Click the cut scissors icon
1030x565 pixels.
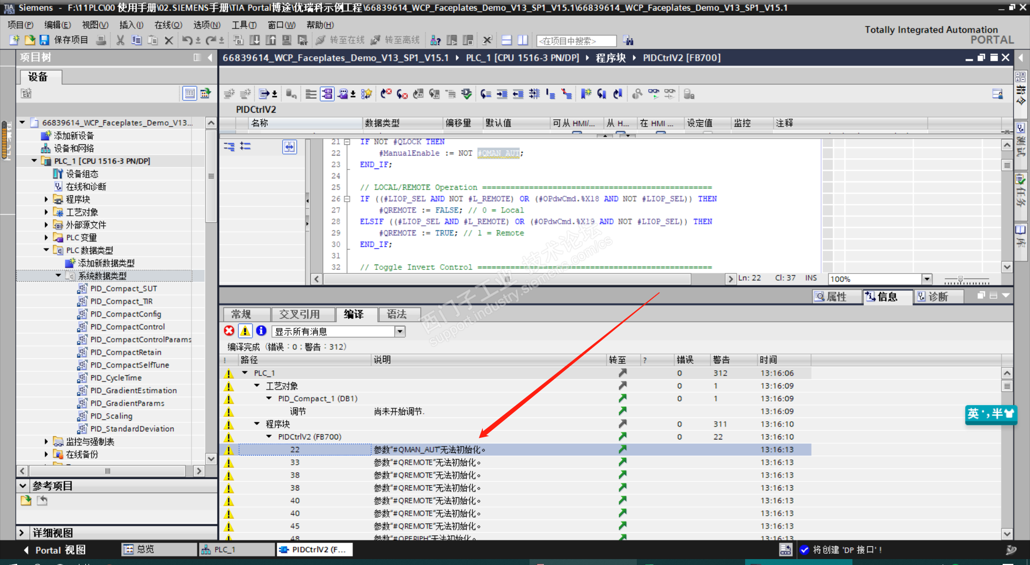pos(120,40)
